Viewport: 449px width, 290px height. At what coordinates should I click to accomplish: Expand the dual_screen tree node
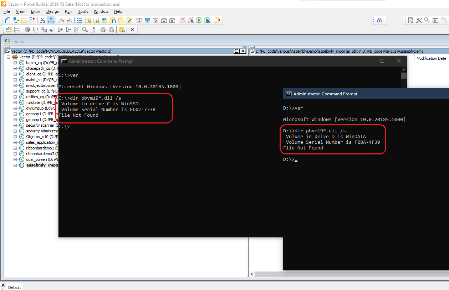coord(15,159)
